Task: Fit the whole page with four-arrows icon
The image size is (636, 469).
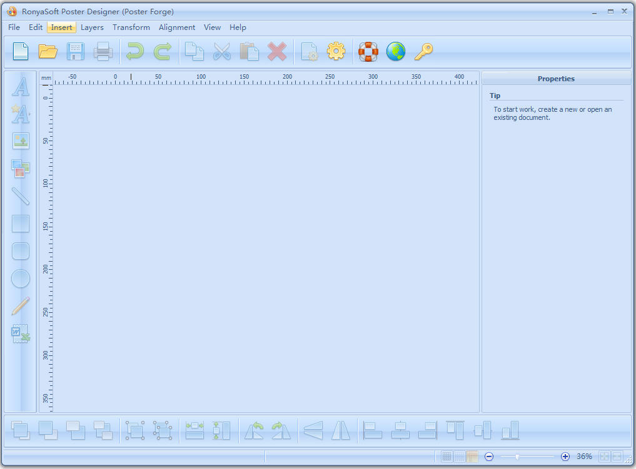Action: [604, 457]
